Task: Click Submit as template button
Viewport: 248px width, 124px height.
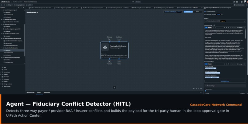Action: pyautogui.click(x=239, y=5)
